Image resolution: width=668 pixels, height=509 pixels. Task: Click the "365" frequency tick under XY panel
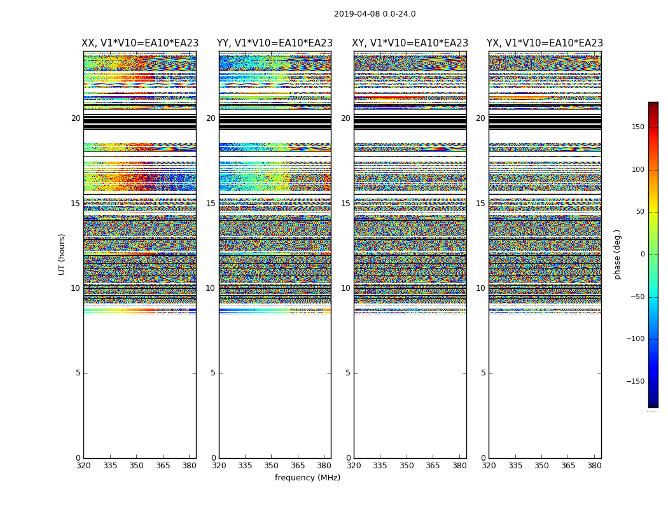pos(433,466)
